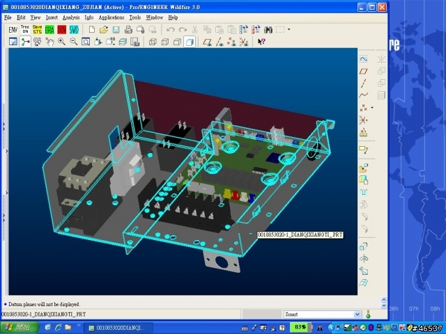The height and width of the screenshot is (334, 446).
Task: Create datum plane from right toolbar
Action: point(364,71)
